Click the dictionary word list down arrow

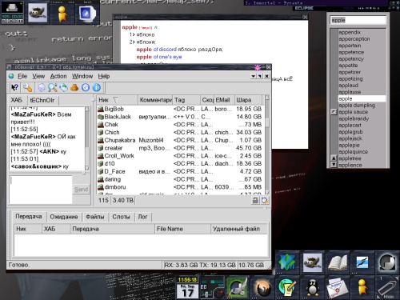coord(334,165)
